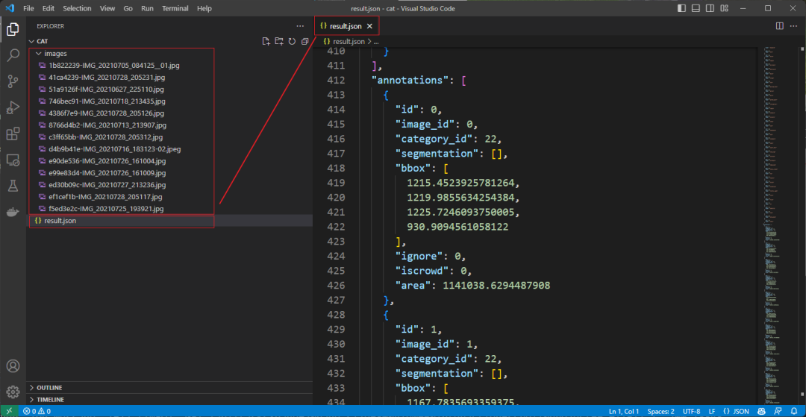Click remote window indicator in status bar
The width and height of the screenshot is (806, 417).
(9, 411)
